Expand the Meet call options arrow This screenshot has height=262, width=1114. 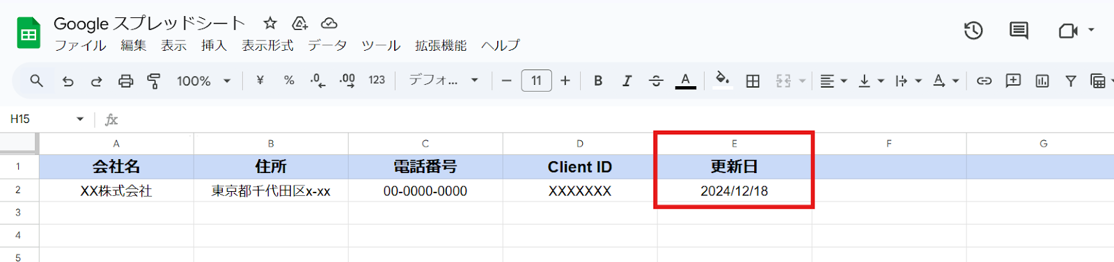click(x=1091, y=30)
